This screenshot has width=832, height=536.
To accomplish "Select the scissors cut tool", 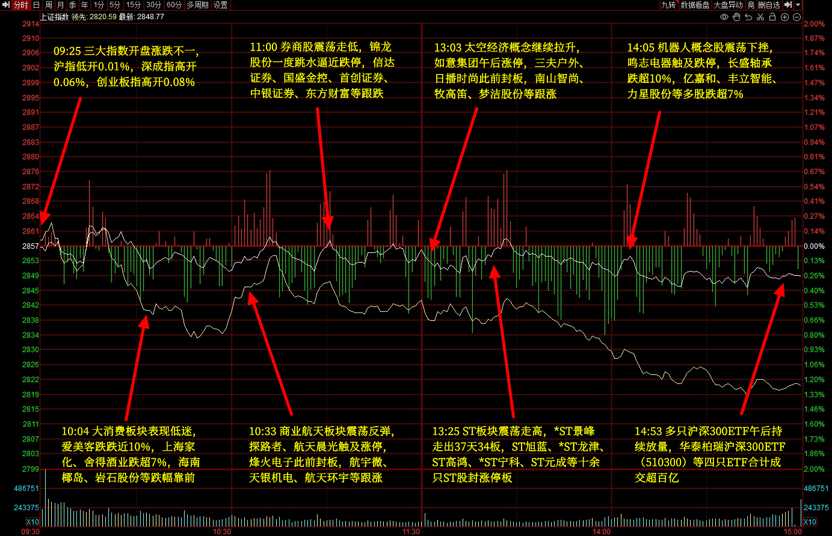I will coord(760,17).
